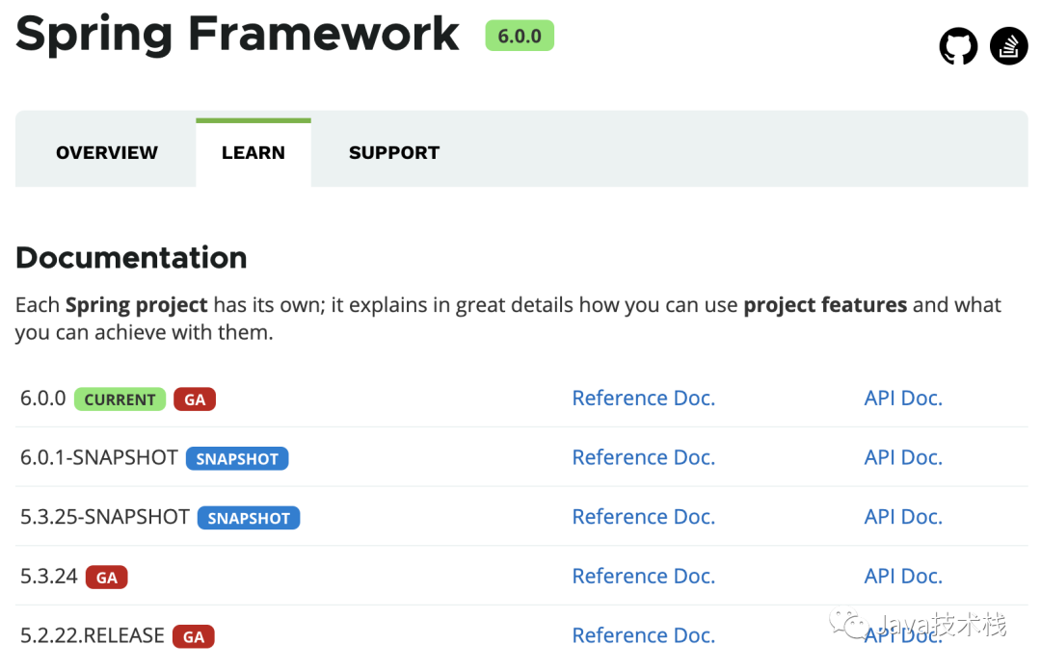The height and width of the screenshot is (670, 1041).
Task: Open Reference Doc. for 5.3.24
Action: click(x=643, y=576)
